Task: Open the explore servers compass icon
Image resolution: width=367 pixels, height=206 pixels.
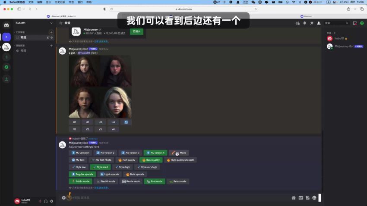Action: (x=6, y=67)
